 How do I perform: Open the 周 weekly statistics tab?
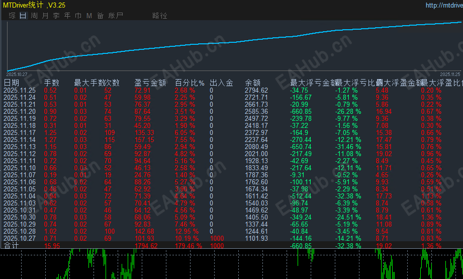coord(34,16)
